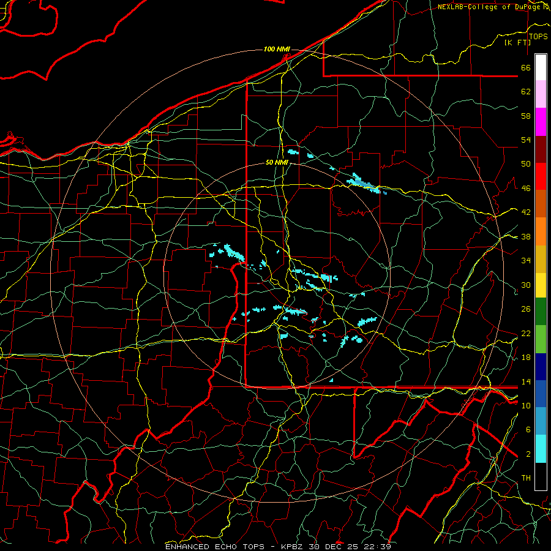This screenshot has height=551, width=551.
Task: Click the '62' scale value
Action: coord(526,92)
